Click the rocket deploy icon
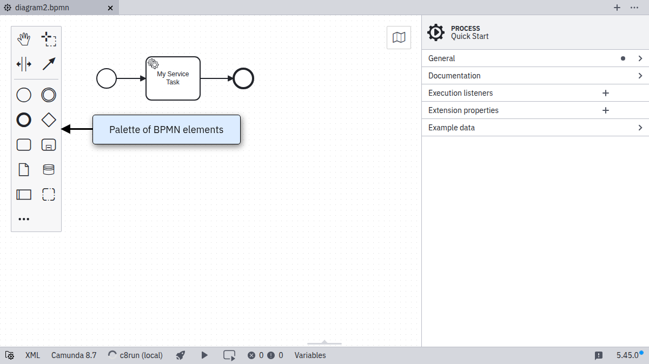Image resolution: width=649 pixels, height=364 pixels. 181,355
